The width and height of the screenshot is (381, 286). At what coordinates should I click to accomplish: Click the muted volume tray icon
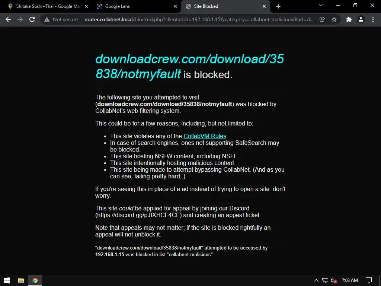tap(334, 280)
